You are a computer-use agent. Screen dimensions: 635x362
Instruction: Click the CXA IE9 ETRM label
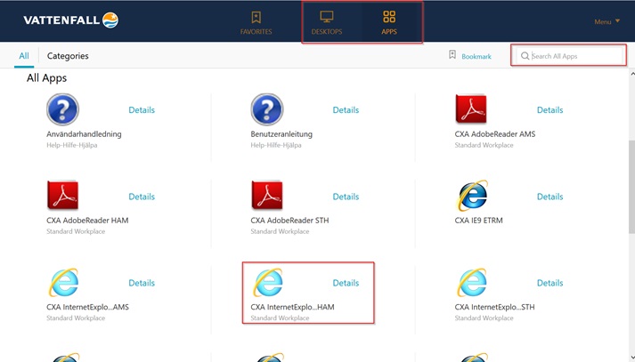click(x=478, y=221)
